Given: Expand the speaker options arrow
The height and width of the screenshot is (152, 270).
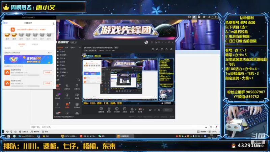Looking at the screenshot, I should (x=143, y=109).
